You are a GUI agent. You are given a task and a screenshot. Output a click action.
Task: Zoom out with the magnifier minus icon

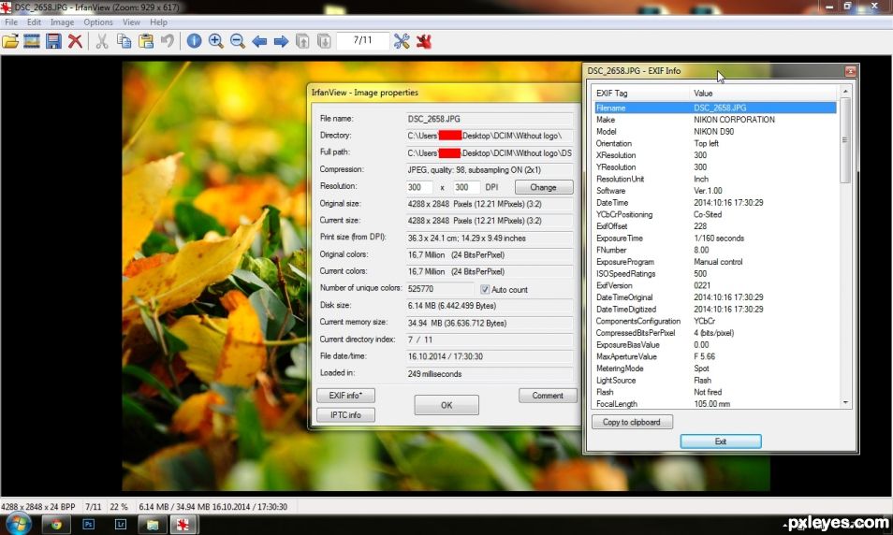pos(238,41)
